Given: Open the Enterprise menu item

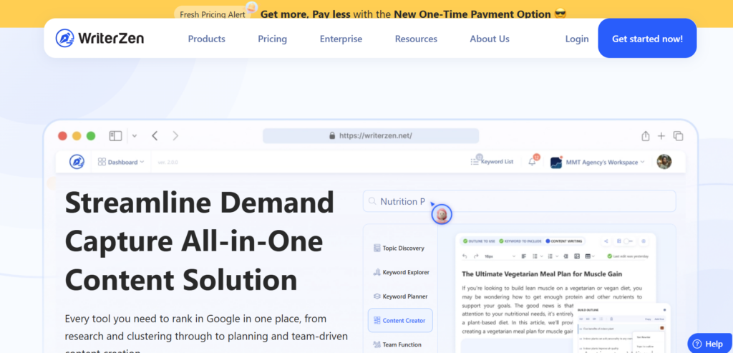Looking at the screenshot, I should [341, 39].
